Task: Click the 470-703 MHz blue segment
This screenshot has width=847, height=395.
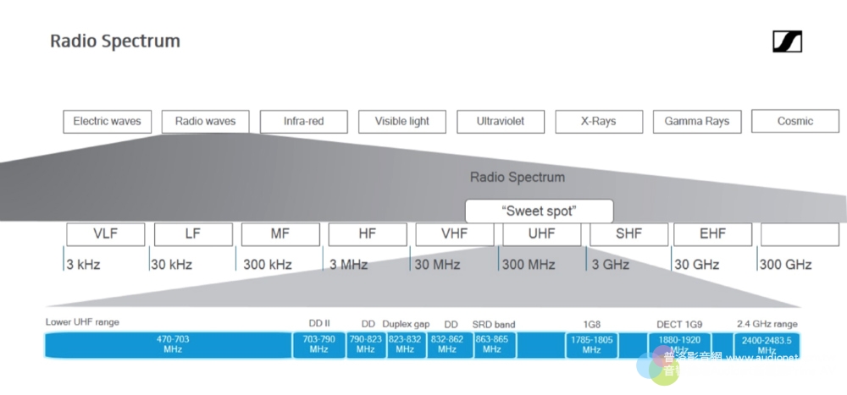Action: [168, 345]
